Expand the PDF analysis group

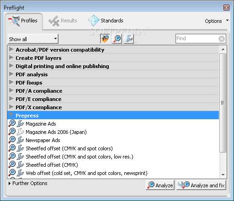point(11,74)
